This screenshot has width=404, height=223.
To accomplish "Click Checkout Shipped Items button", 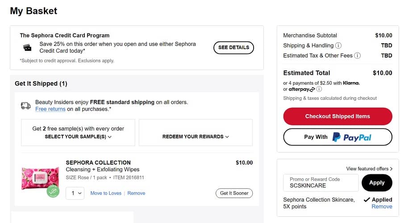I will click(337, 116).
